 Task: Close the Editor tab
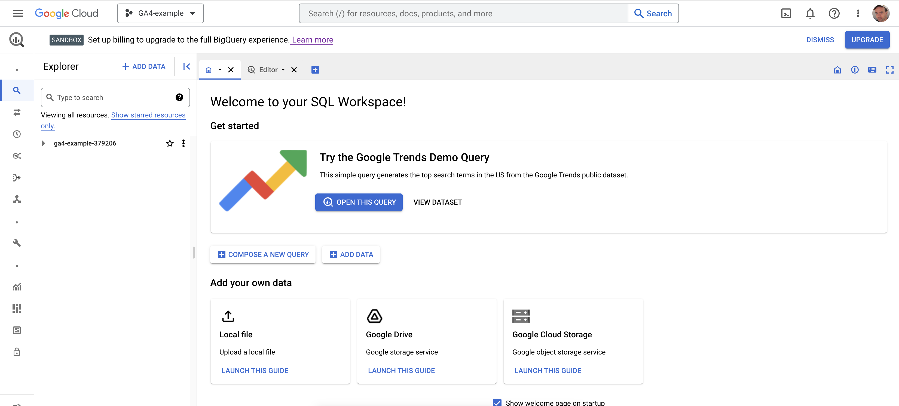click(294, 70)
